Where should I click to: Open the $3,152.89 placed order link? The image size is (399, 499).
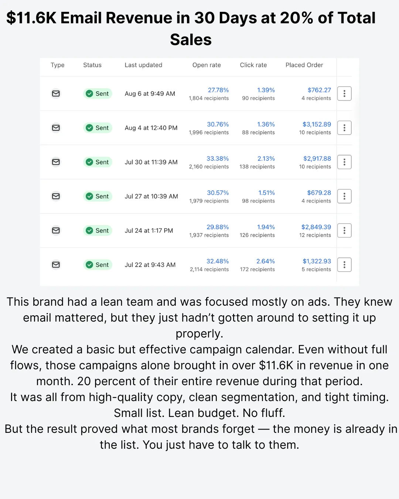(x=317, y=124)
